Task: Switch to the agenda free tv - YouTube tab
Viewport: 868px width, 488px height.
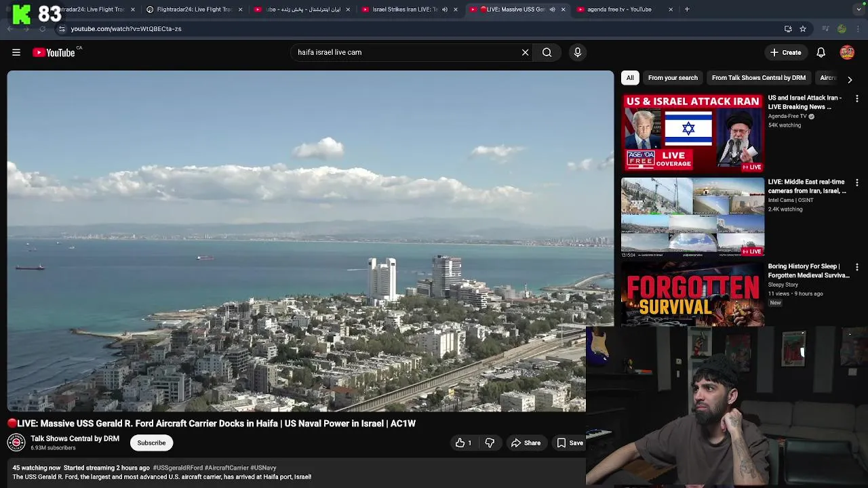Action: pos(619,9)
